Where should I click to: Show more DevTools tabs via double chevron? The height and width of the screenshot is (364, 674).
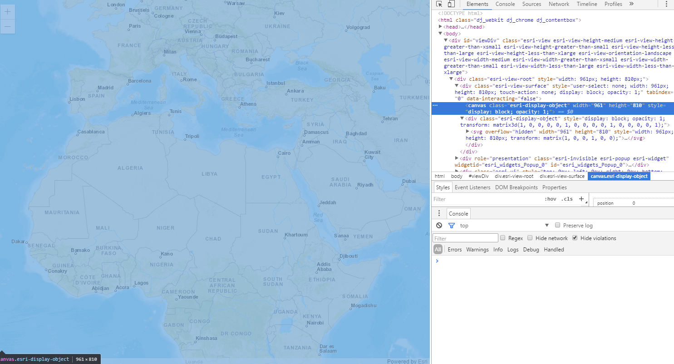click(631, 4)
